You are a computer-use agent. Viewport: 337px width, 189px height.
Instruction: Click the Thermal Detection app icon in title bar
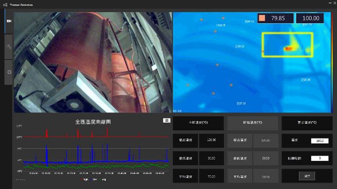pyautogui.click(x=5, y=5)
